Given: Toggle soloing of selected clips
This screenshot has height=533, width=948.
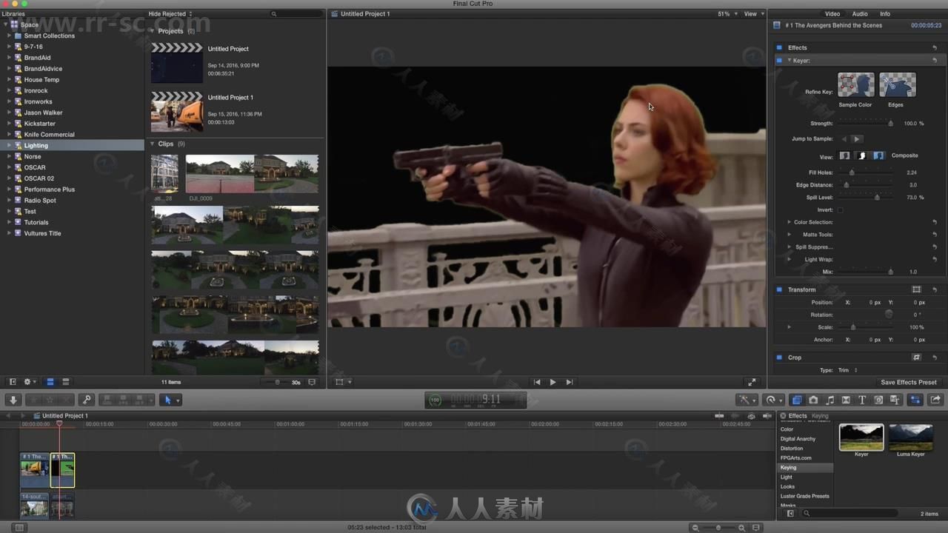Looking at the screenshot, I should pyautogui.click(x=751, y=416).
